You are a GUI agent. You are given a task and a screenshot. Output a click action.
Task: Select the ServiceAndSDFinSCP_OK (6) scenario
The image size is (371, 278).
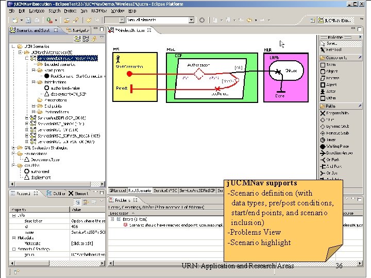58,118
